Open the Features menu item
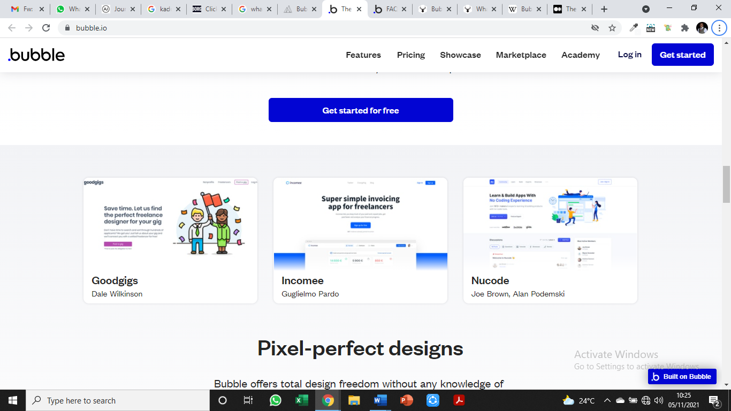This screenshot has width=731, height=411. [x=363, y=55]
